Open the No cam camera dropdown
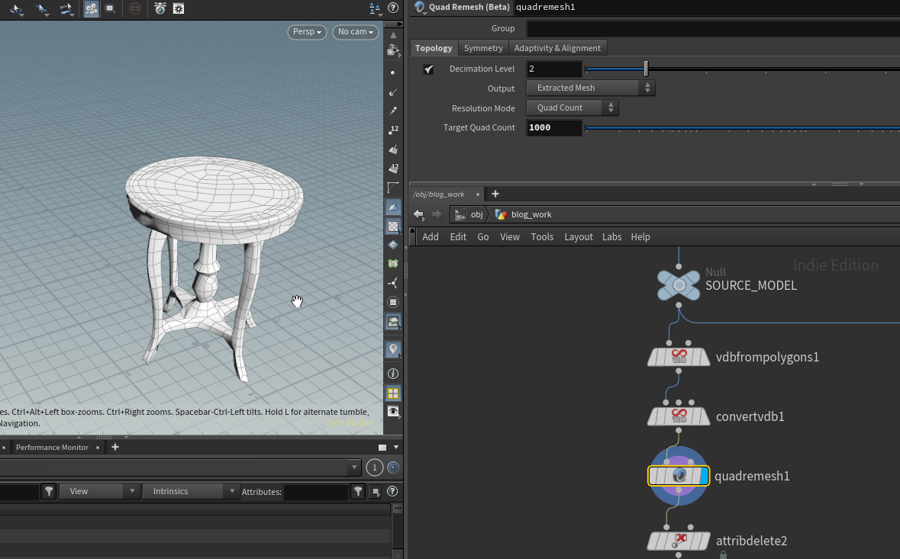Viewport: 900px width, 559px height. click(x=355, y=32)
